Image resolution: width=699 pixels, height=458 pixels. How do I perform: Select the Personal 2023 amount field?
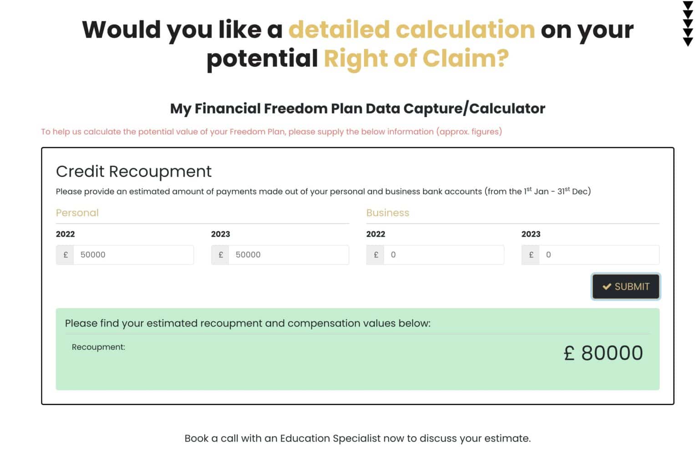pos(289,255)
